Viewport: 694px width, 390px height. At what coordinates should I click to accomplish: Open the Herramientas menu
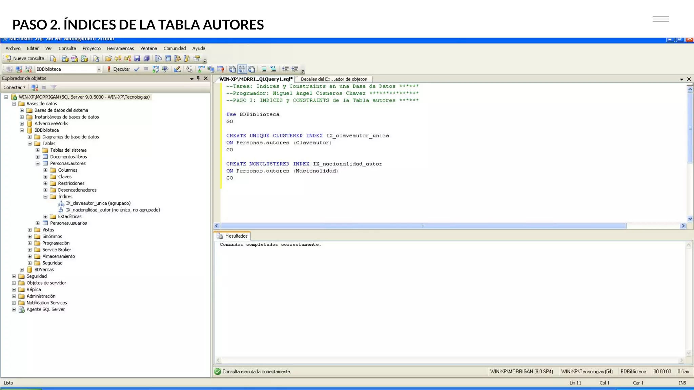coord(120,48)
